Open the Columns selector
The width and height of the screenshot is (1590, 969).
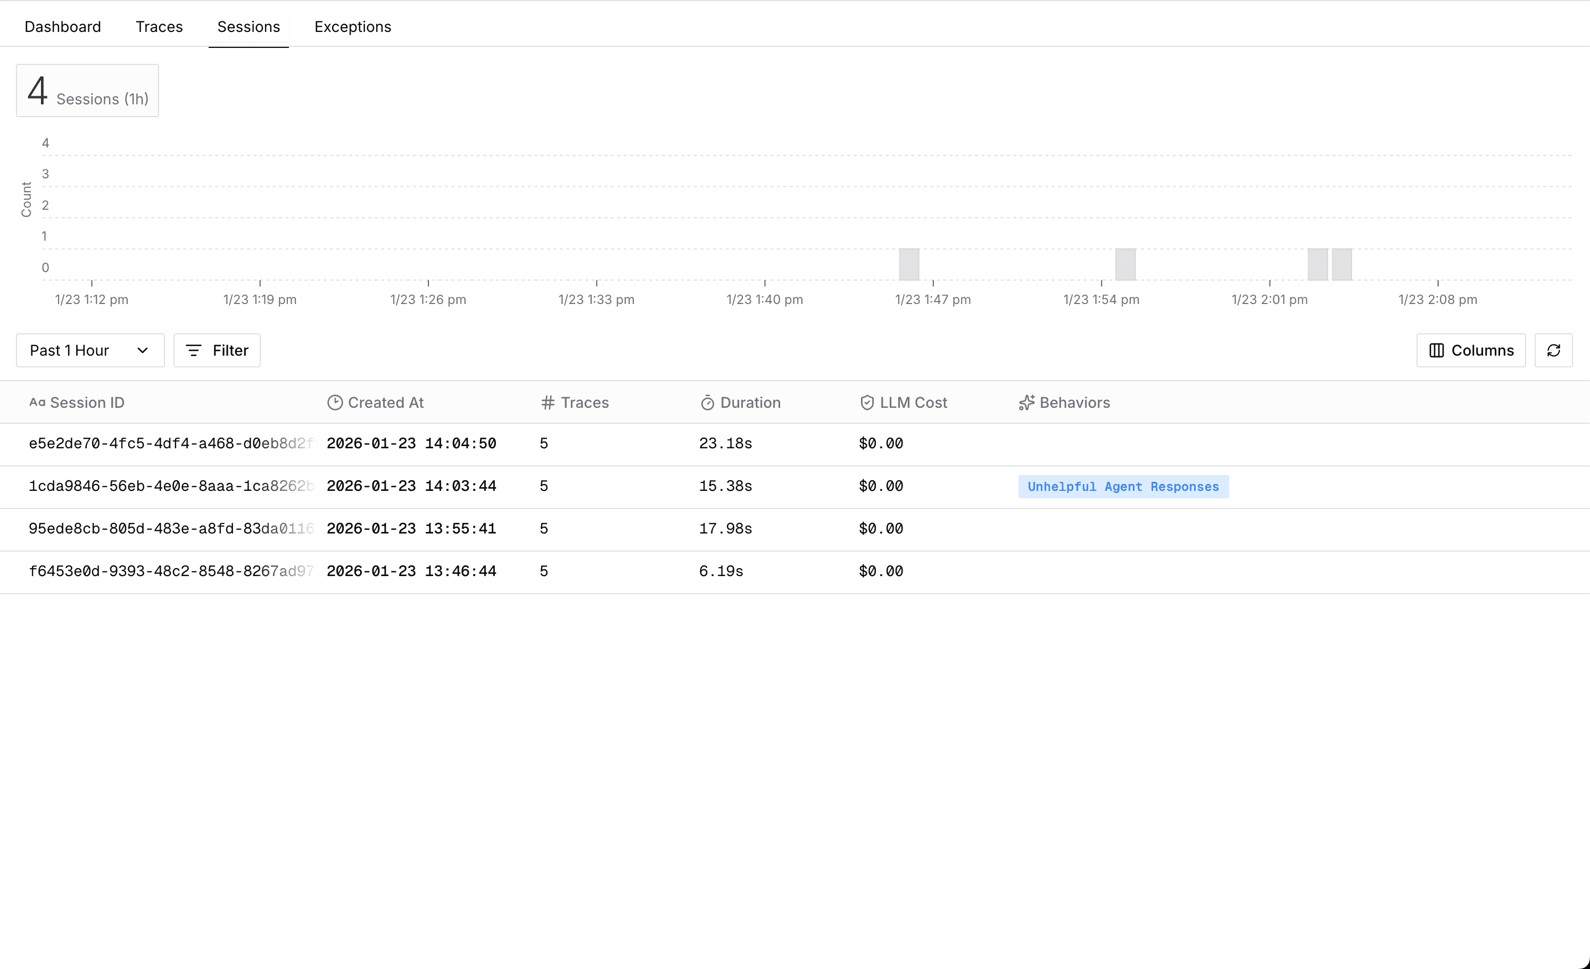click(x=1471, y=350)
